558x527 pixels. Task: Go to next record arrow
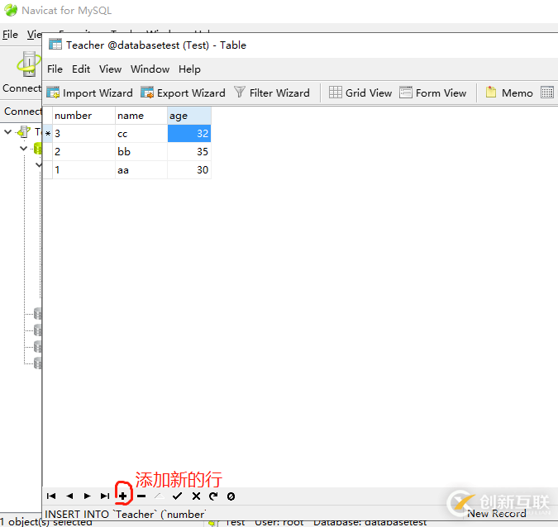tap(87, 496)
